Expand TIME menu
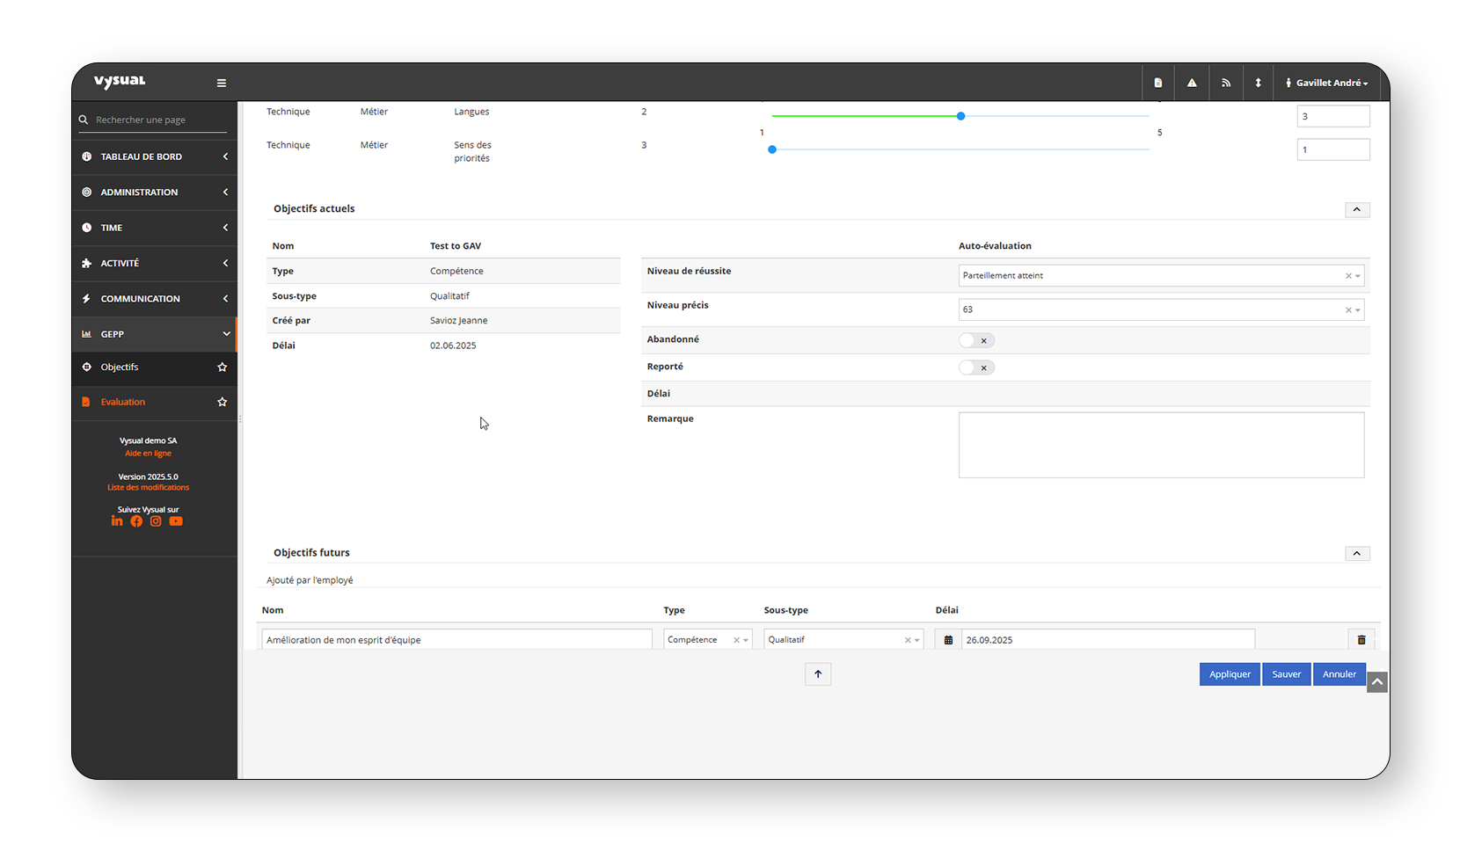Image resolution: width=1460 pixels, height=844 pixels. click(x=155, y=228)
